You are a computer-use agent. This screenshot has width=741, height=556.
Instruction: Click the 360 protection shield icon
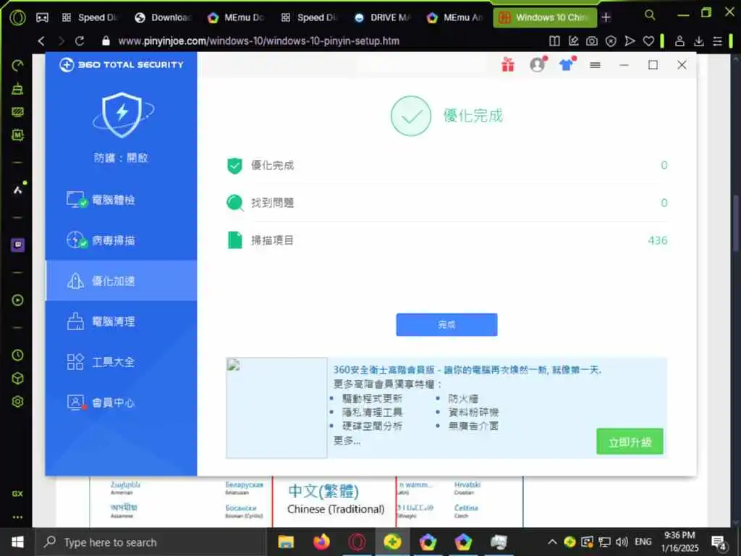coord(122,114)
